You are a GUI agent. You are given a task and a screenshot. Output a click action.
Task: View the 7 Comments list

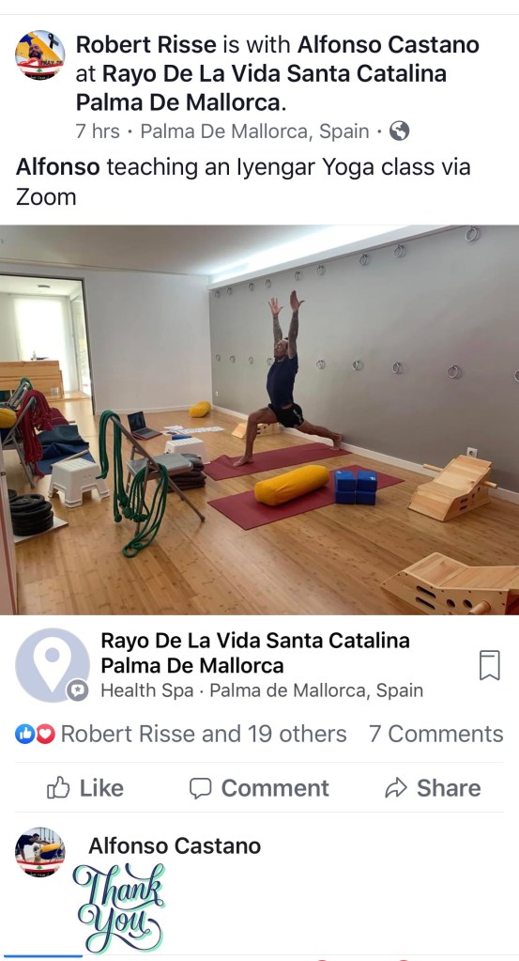click(x=436, y=734)
